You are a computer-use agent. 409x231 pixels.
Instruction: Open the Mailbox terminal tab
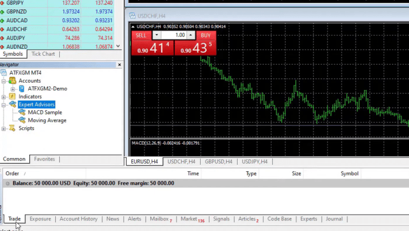pyautogui.click(x=161, y=219)
